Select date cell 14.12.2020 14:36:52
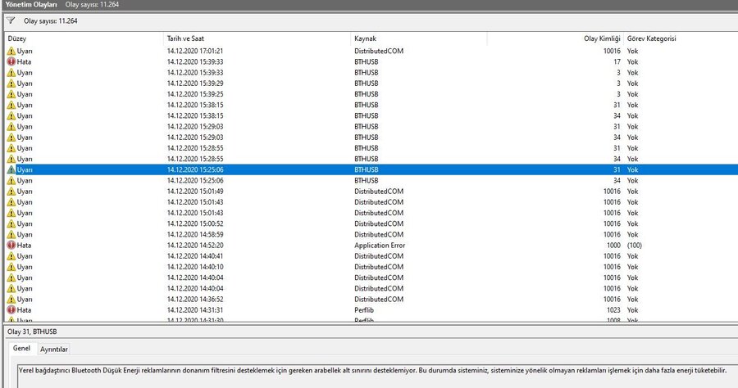 (195, 300)
